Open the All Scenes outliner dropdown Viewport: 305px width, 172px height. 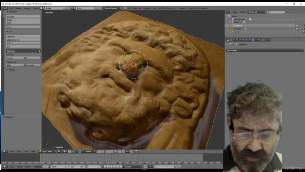[257, 12]
